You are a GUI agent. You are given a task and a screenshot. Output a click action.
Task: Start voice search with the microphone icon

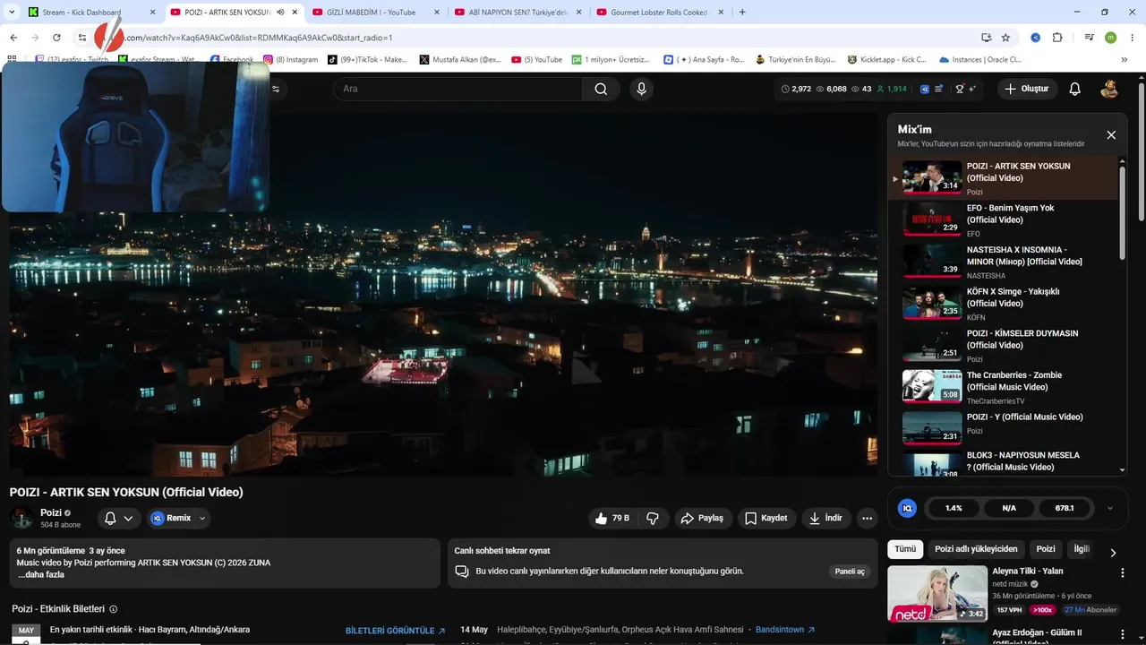pos(641,89)
